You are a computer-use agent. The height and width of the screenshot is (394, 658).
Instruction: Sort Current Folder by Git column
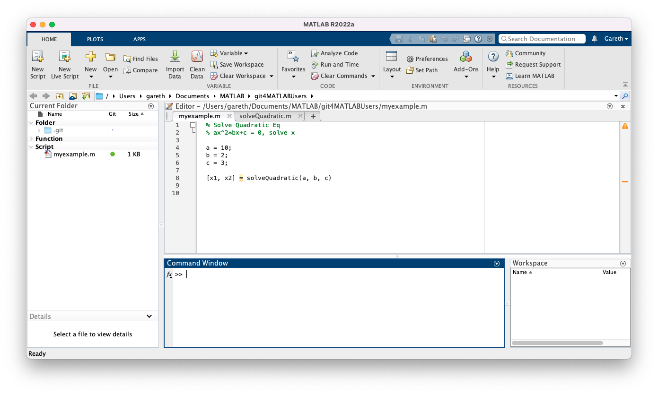(x=113, y=114)
